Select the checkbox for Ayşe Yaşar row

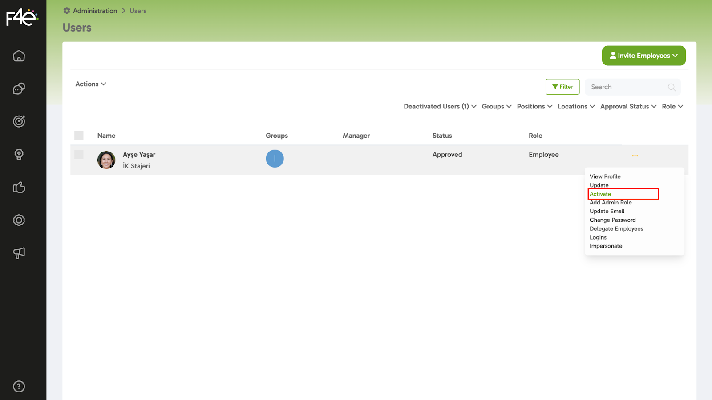[x=79, y=155]
